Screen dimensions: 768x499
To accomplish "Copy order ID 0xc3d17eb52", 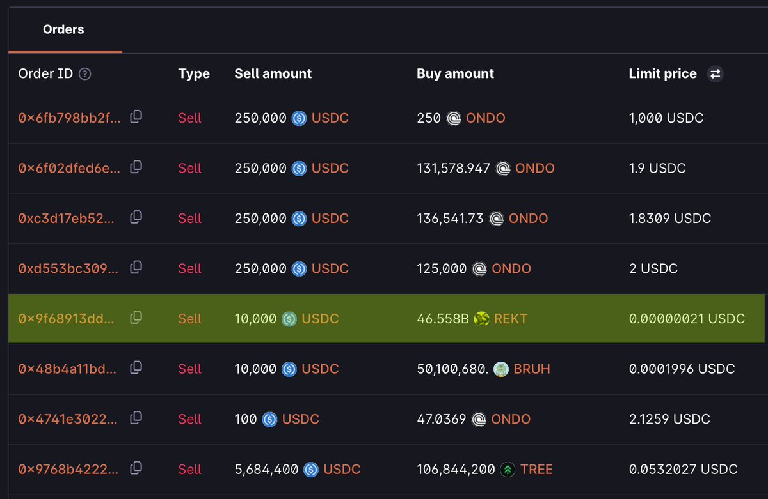I will click(x=136, y=217).
